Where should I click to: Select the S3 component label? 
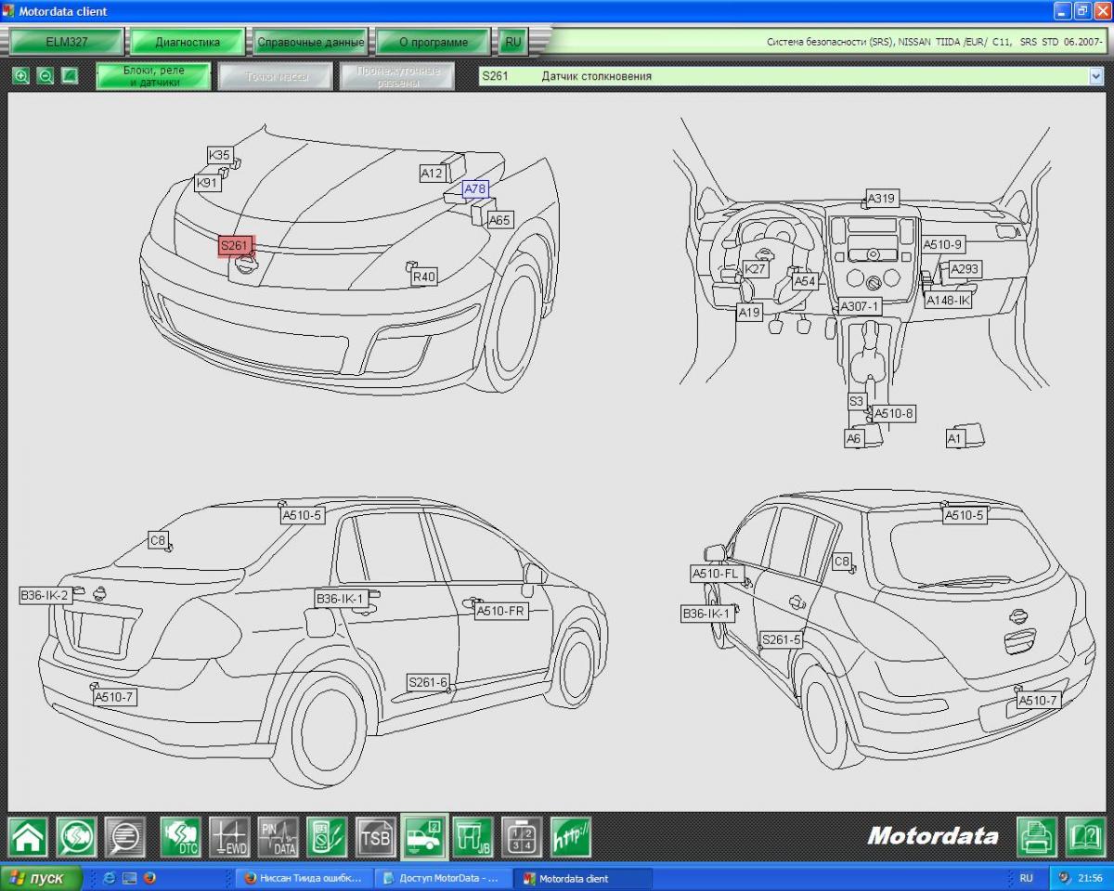[857, 402]
